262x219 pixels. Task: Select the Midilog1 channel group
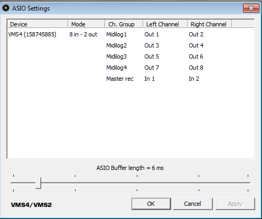(116, 34)
